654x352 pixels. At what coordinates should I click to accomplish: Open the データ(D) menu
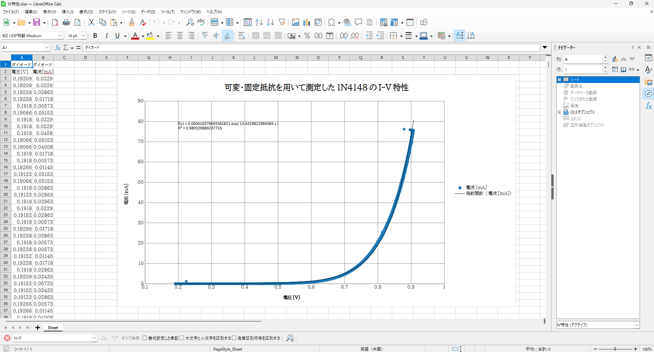[x=148, y=12]
